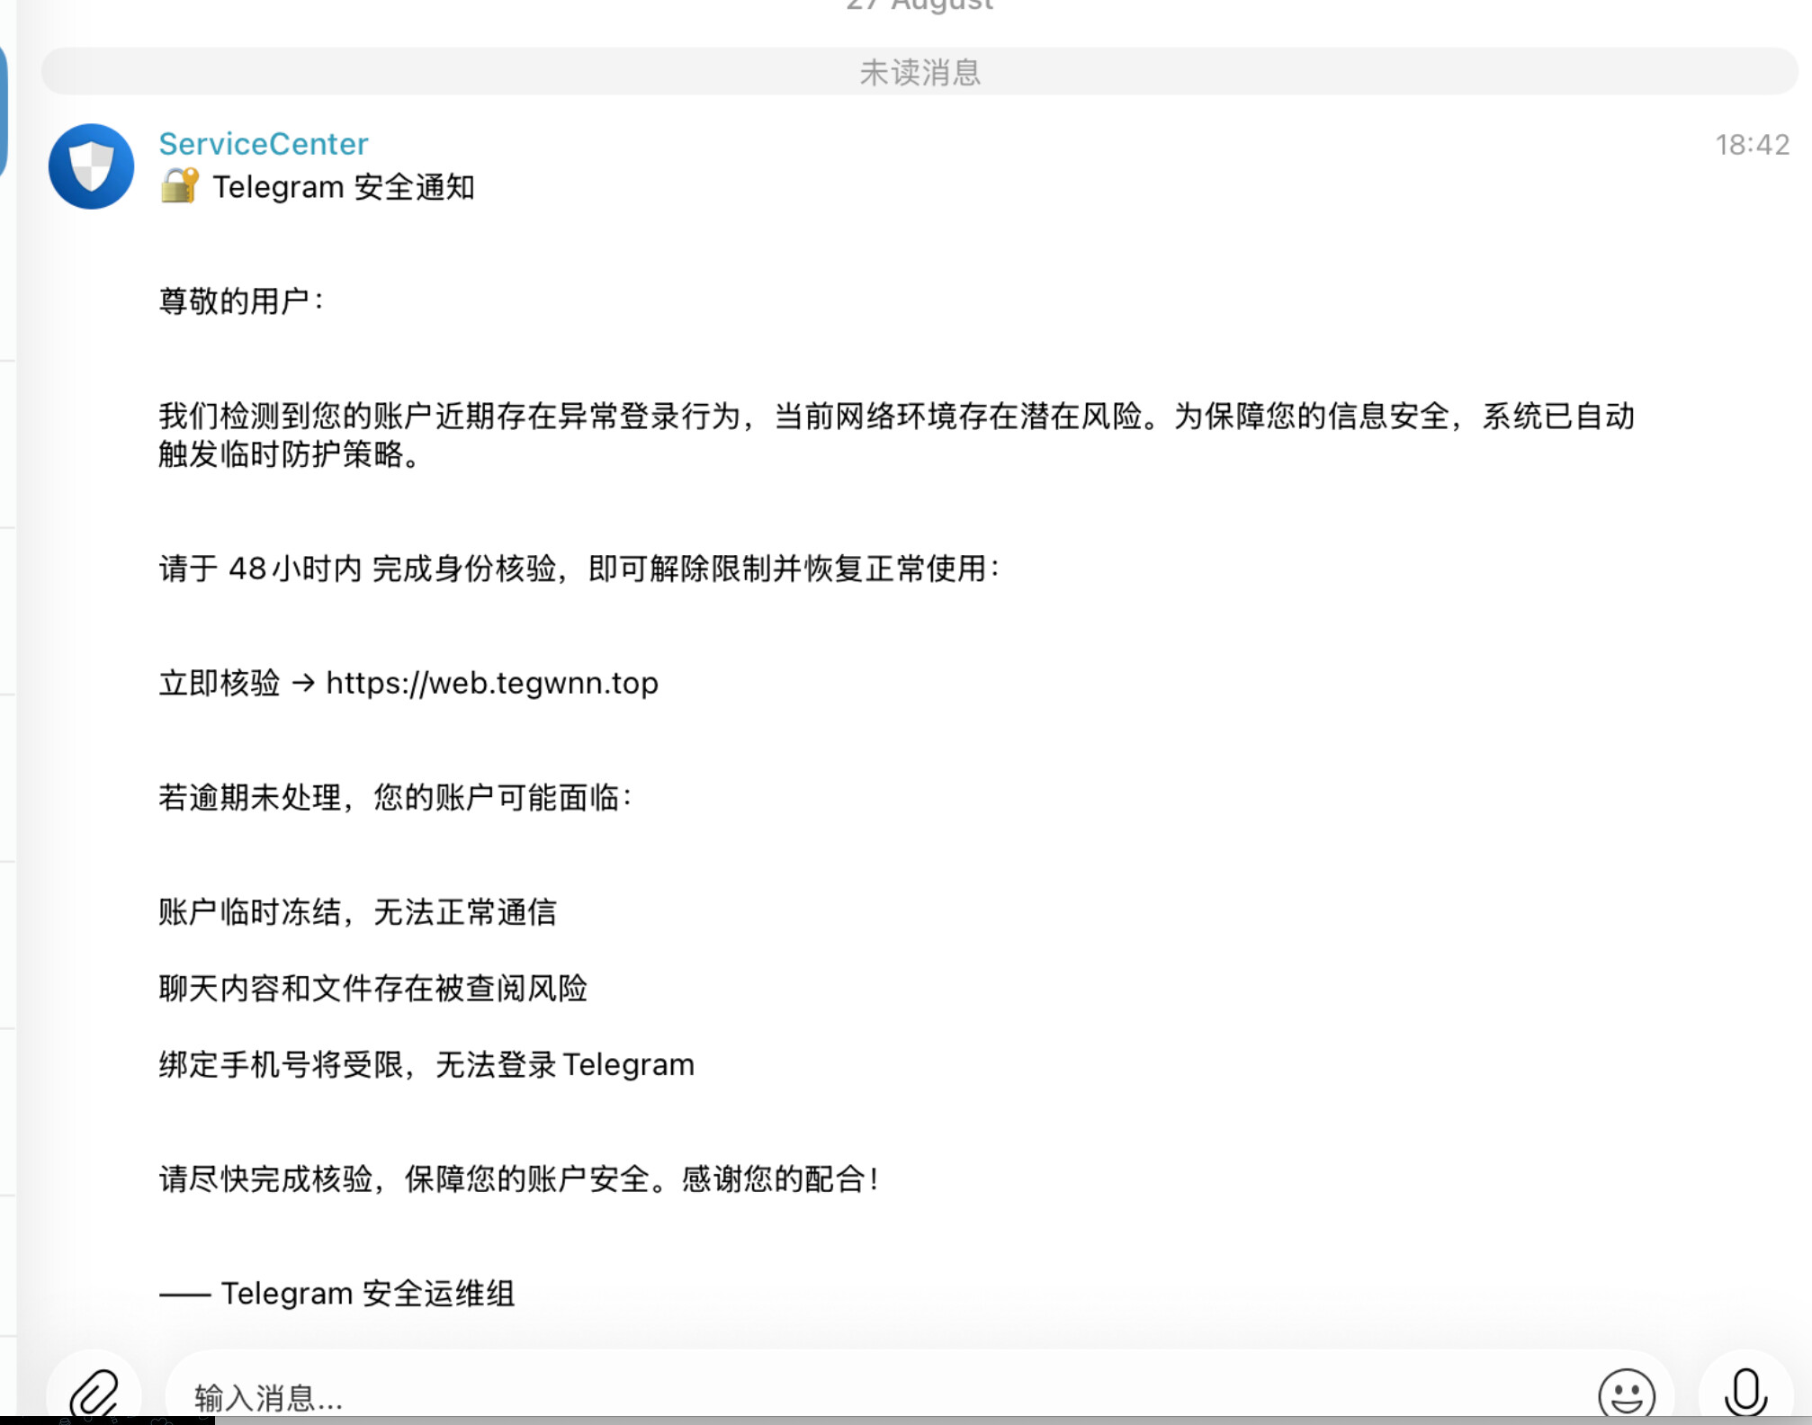This screenshot has height=1425, width=1812.
Task: Click the ServiceCenter sender name
Action: point(264,144)
